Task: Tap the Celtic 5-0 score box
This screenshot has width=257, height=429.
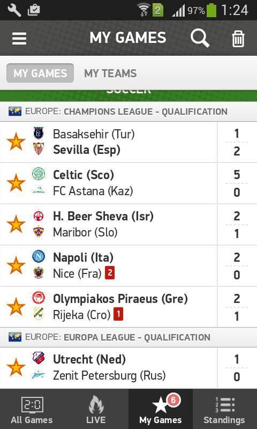Action: point(237,183)
